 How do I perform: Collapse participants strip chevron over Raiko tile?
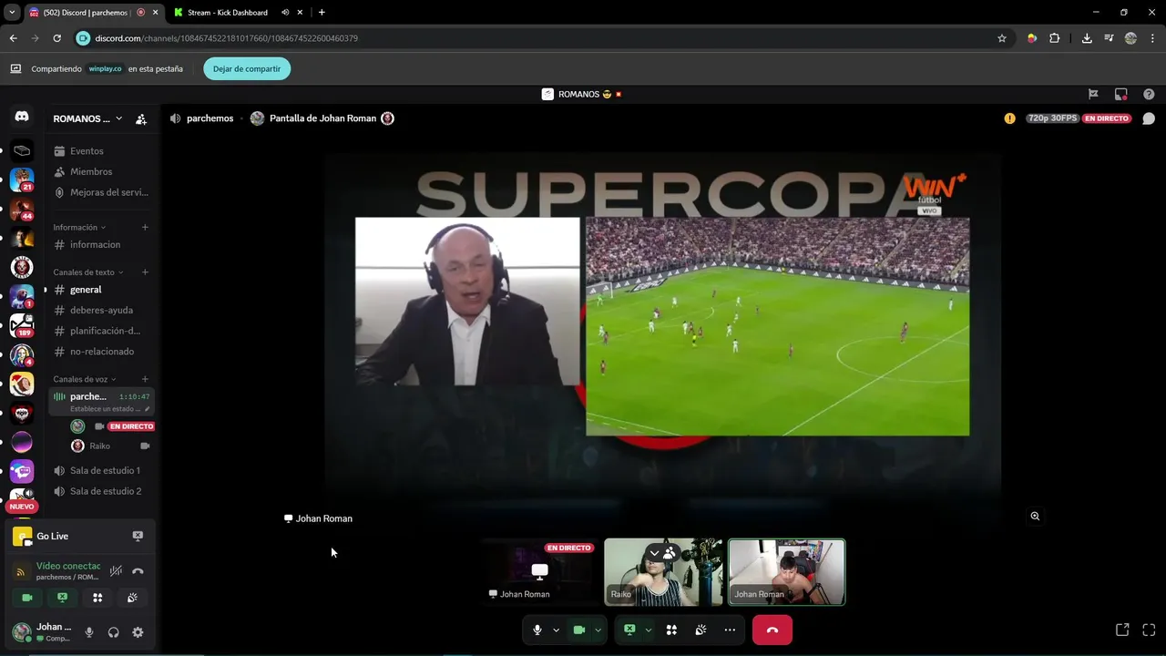point(654,553)
